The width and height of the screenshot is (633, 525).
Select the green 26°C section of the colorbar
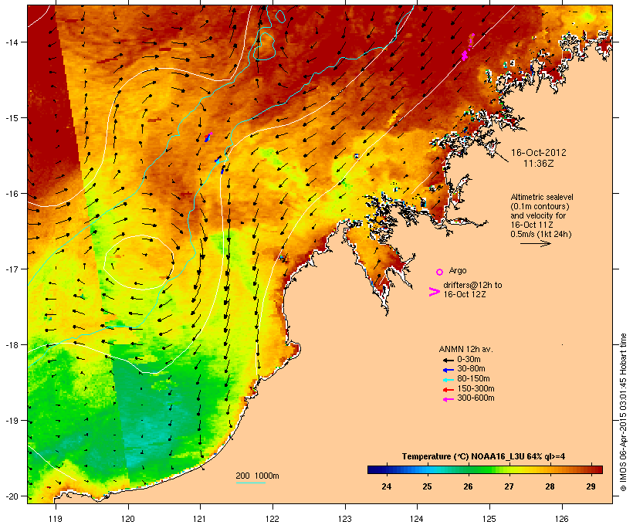468,469
